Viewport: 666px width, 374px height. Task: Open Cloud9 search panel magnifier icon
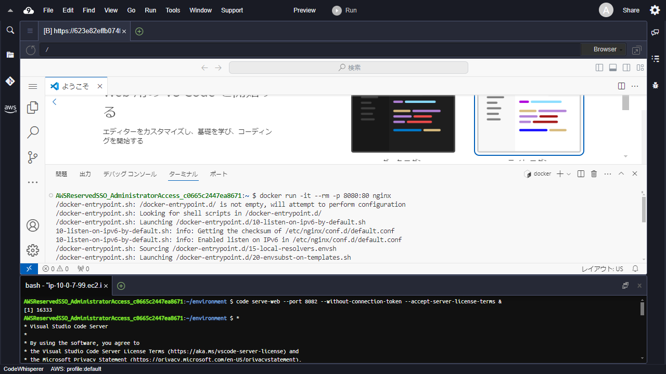(x=10, y=31)
